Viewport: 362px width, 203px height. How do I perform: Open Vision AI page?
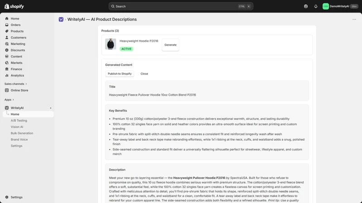pos(17,127)
